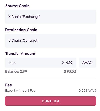Click the 0.001 AVAX fee value
This screenshot has height=111, width=100.
(x=87, y=91)
